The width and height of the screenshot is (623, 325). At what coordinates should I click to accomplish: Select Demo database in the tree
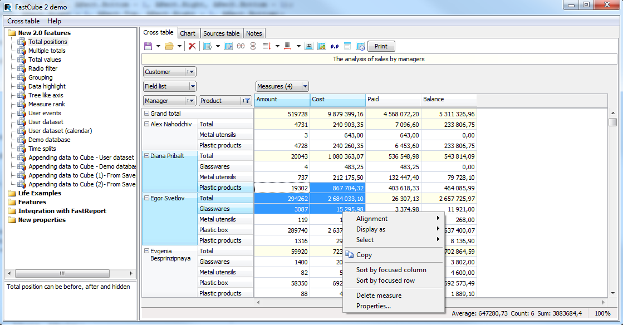49,140
